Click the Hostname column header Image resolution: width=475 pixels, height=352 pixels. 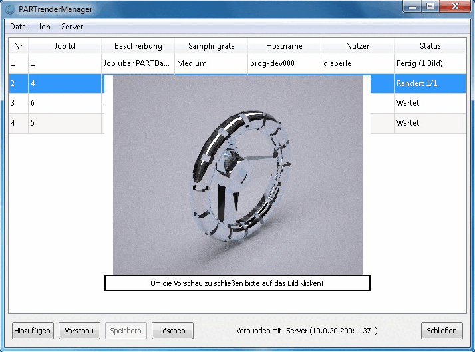284,46
